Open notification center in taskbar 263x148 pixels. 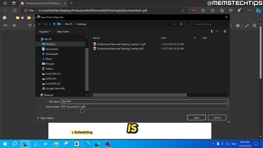(256, 144)
